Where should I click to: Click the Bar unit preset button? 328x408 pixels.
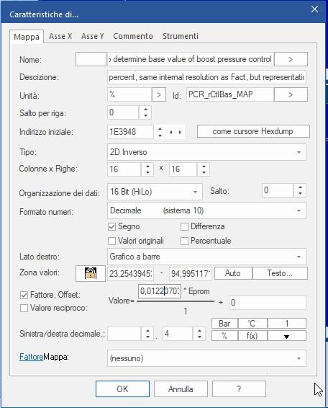click(224, 324)
